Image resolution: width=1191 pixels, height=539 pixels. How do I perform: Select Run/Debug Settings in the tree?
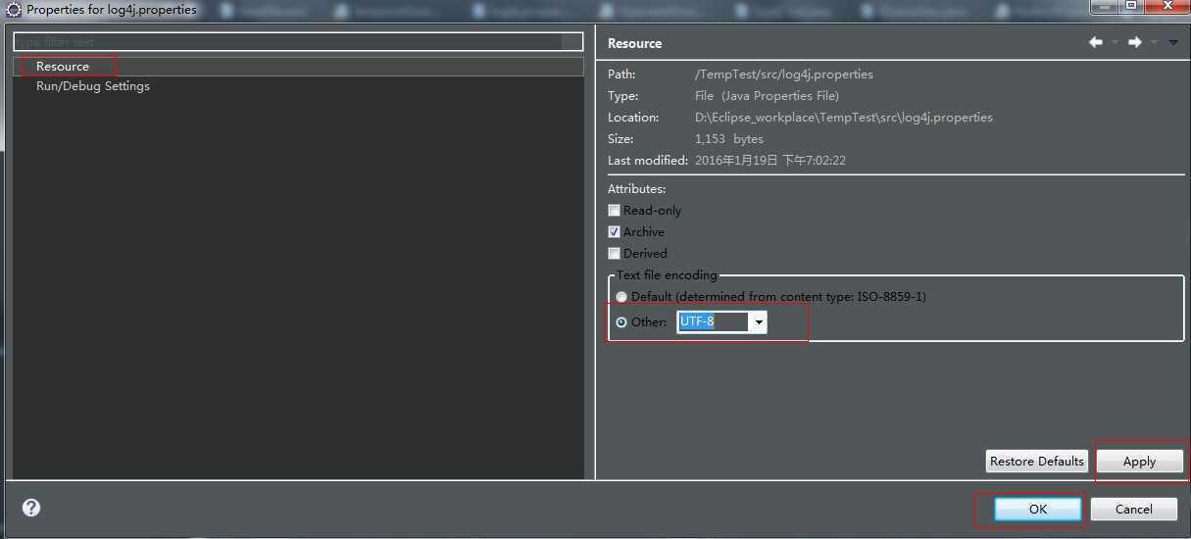coord(93,86)
